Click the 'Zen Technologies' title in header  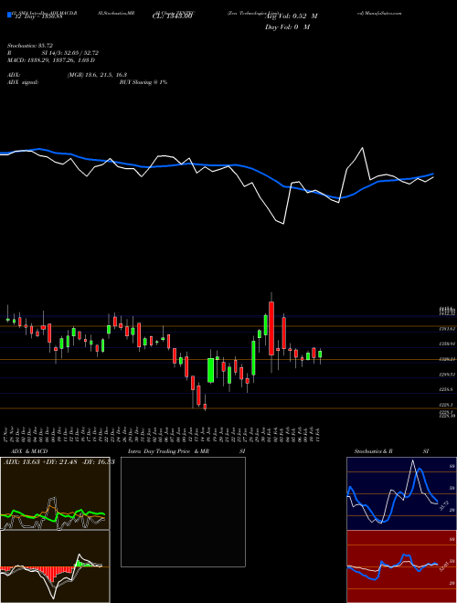pos(253,13)
